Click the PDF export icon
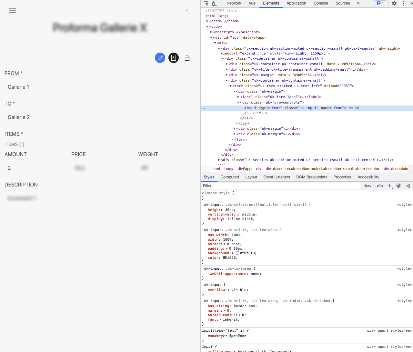Image resolution: width=413 pixels, height=352 pixels. tap(173, 58)
